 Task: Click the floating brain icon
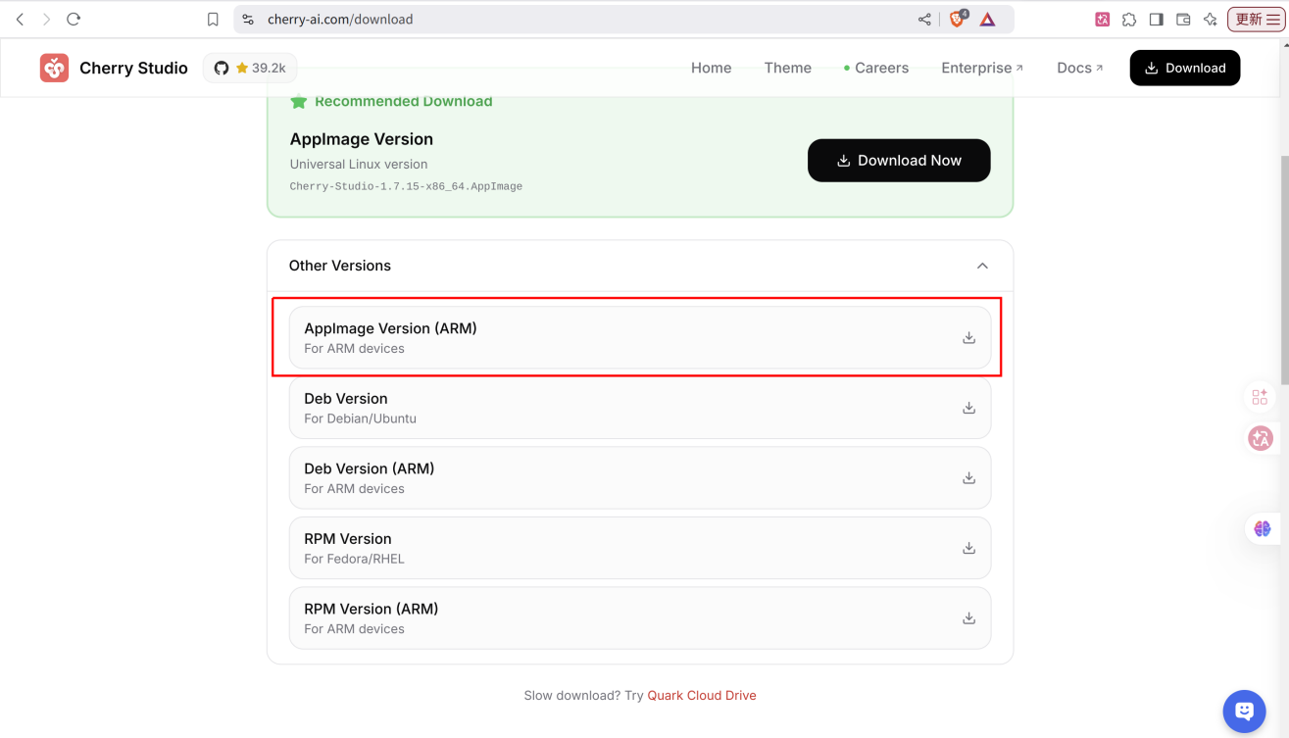pyautogui.click(x=1262, y=528)
